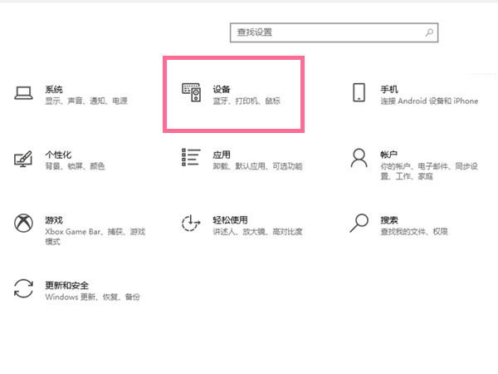Open the 系统 settings title link
This screenshot has width=498, height=374.
click(54, 88)
